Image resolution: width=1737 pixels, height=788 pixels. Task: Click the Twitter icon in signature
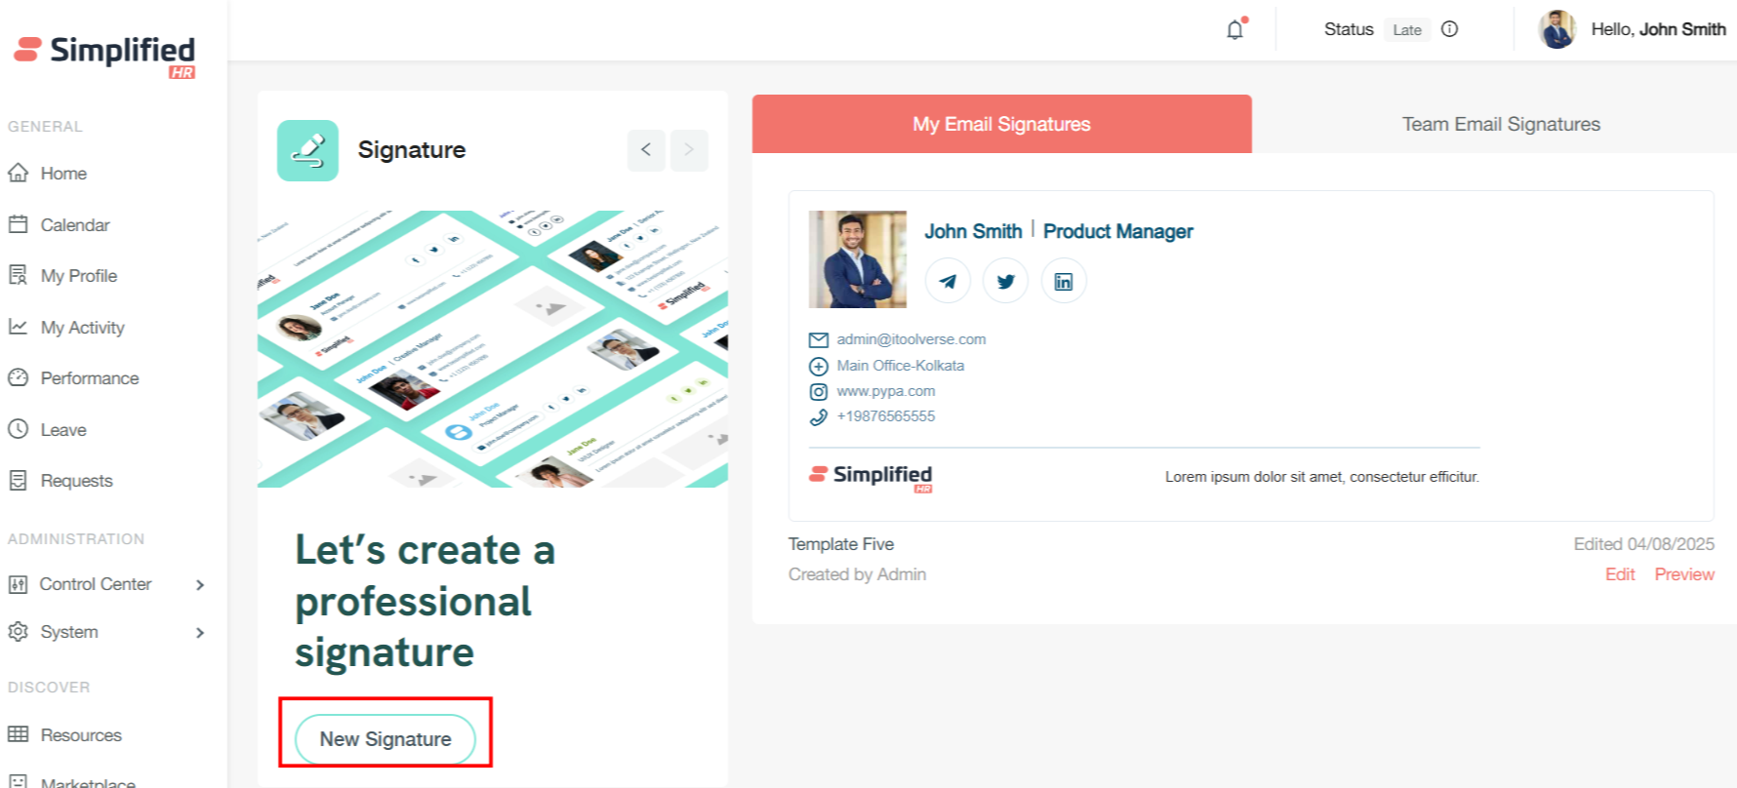tap(1005, 282)
